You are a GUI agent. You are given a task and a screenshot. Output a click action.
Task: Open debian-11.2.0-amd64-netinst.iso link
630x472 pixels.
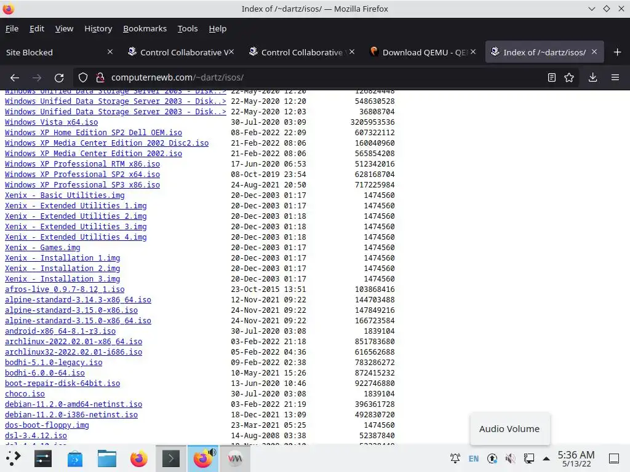click(74, 404)
